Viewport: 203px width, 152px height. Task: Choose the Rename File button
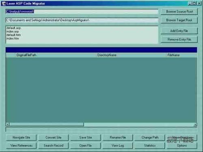click(x=118, y=137)
